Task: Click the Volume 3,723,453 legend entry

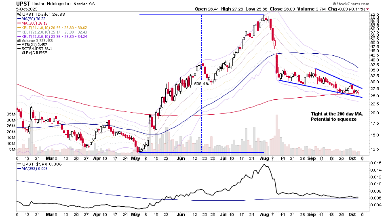Action: pos(35,41)
